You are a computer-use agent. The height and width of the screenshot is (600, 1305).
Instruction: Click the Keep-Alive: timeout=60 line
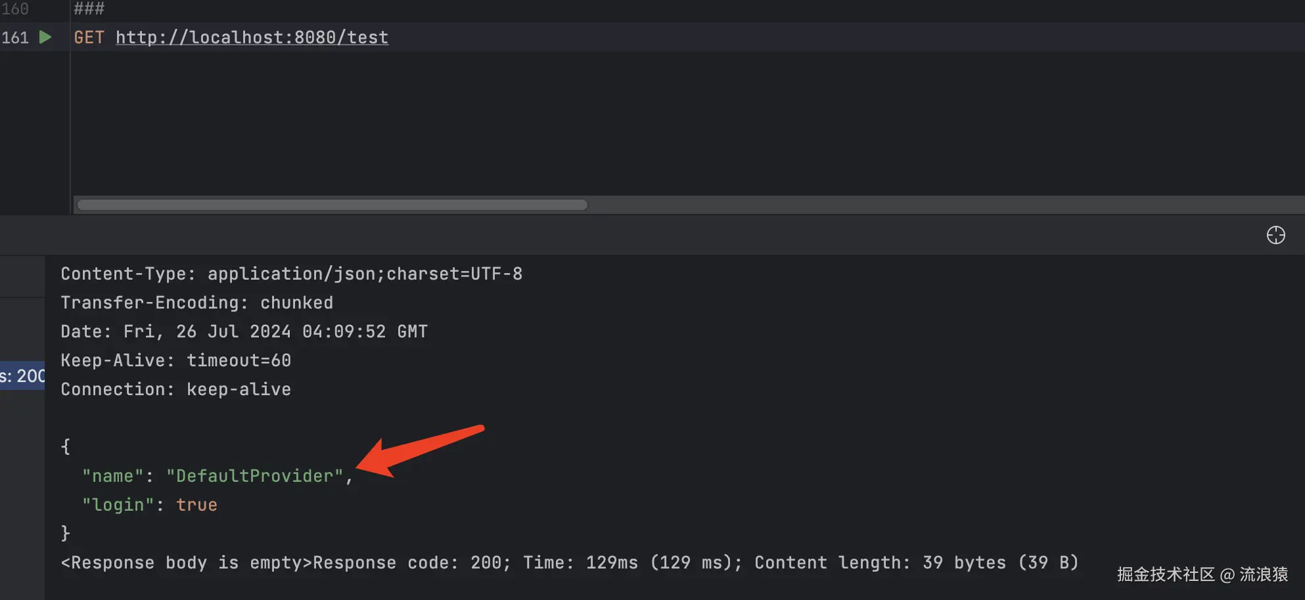[x=176, y=360]
